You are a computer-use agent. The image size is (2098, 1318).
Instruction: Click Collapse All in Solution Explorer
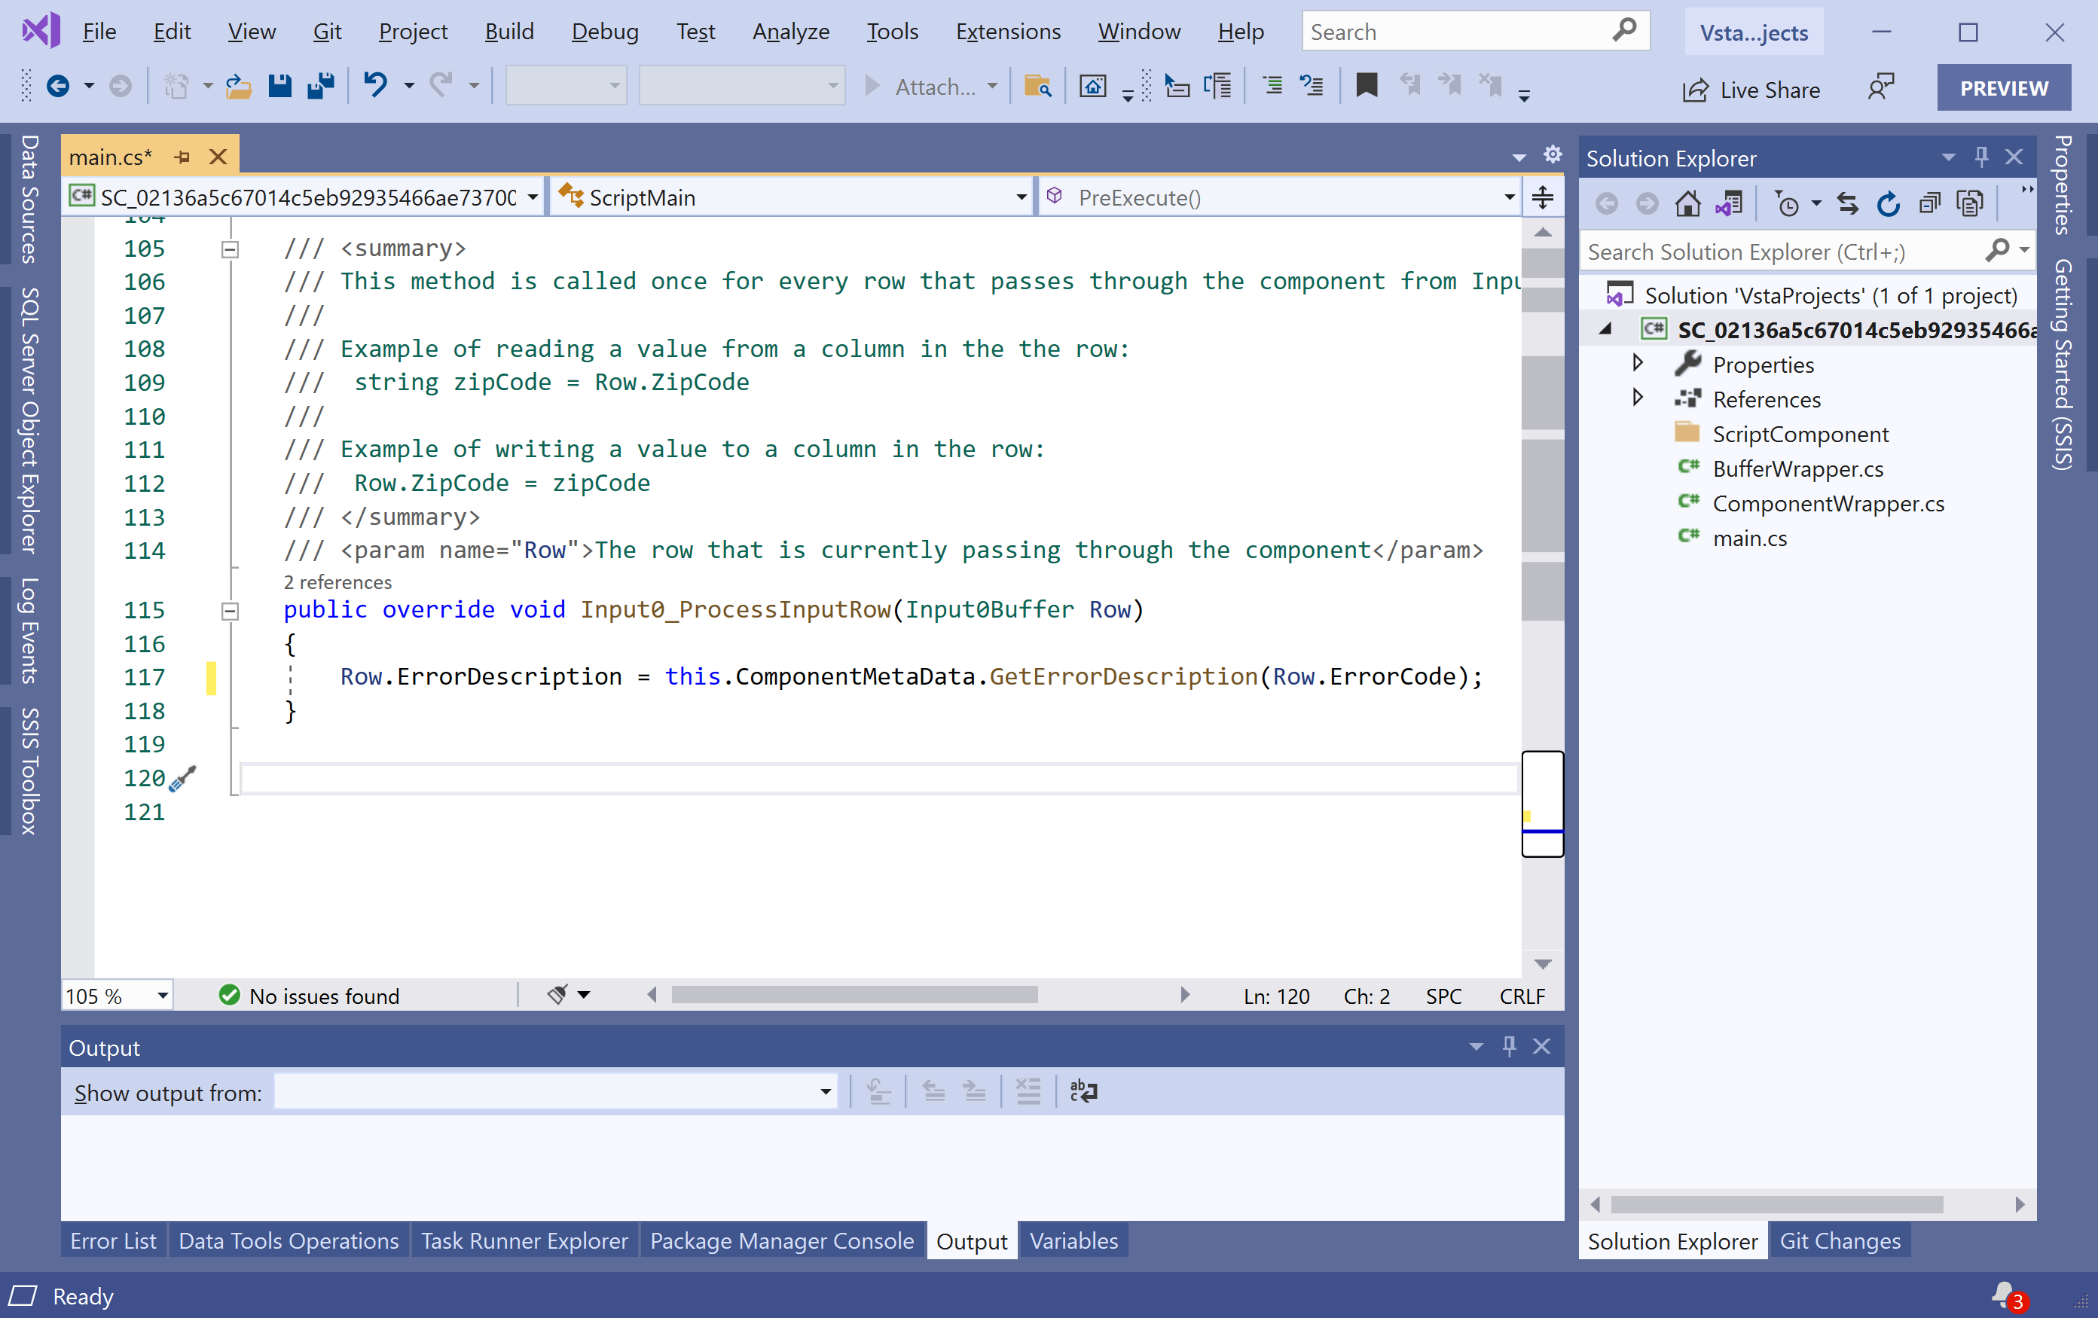[x=1930, y=204]
